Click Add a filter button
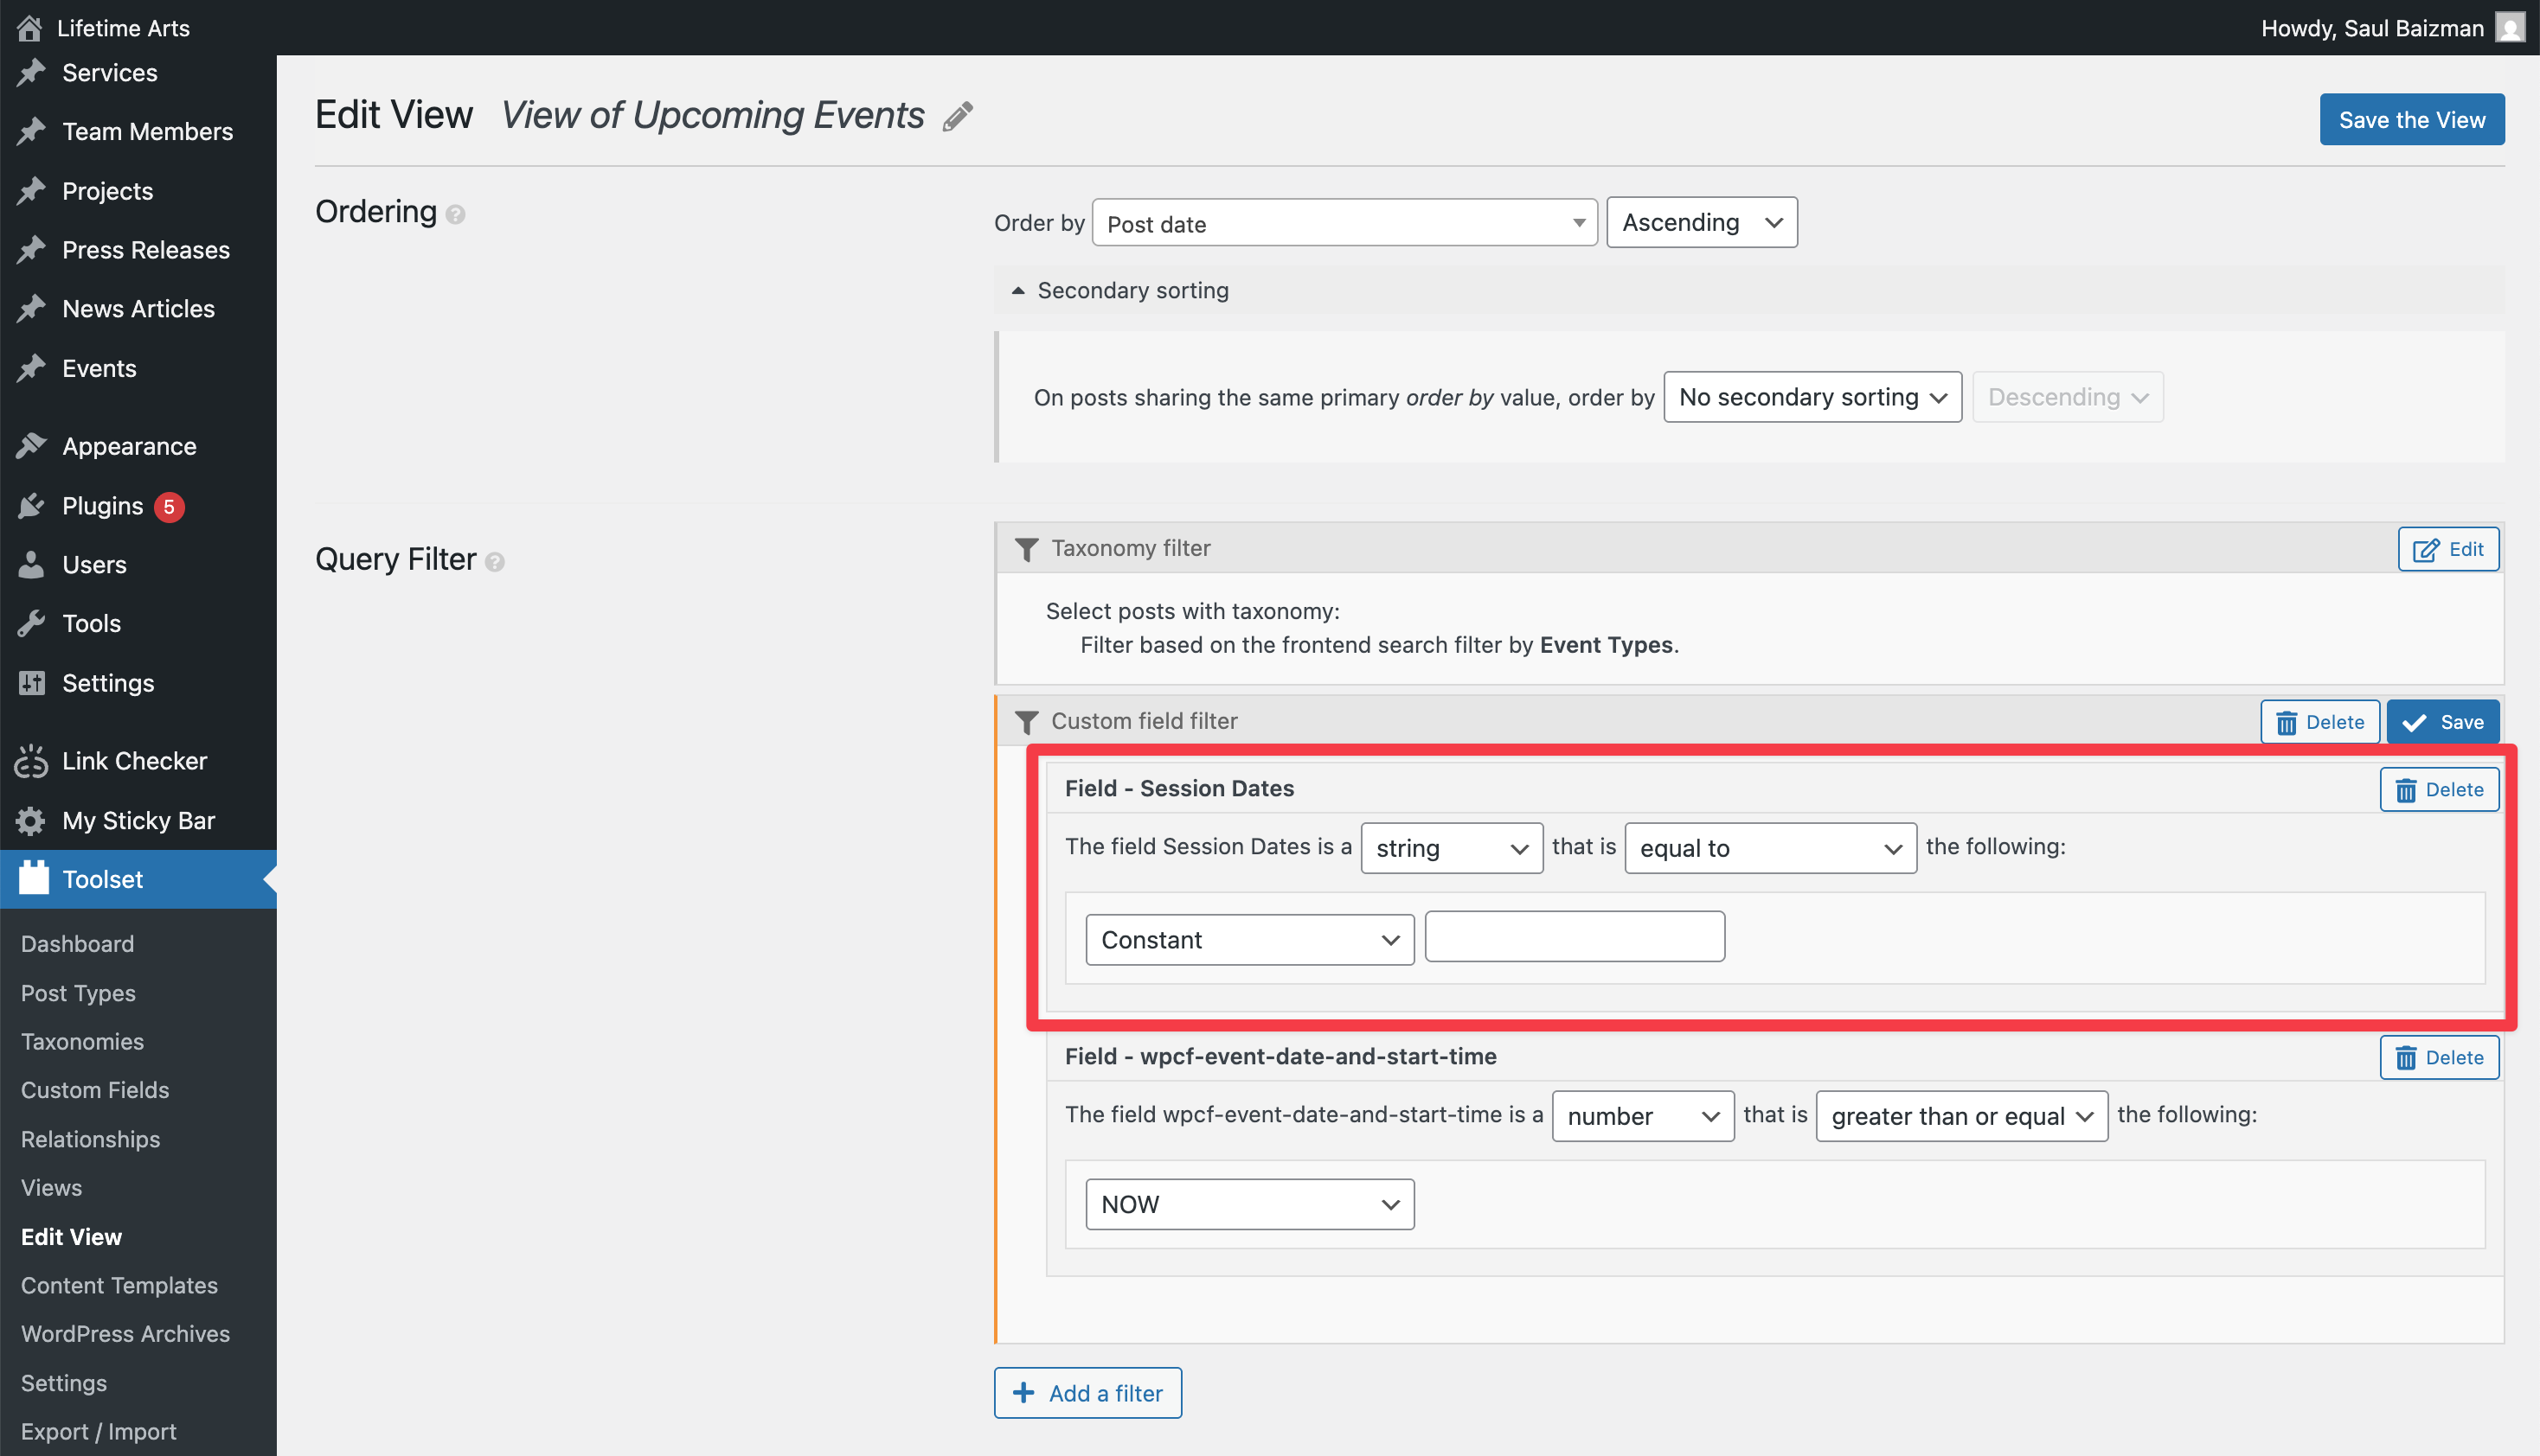This screenshot has height=1456, width=2540. (x=1087, y=1392)
